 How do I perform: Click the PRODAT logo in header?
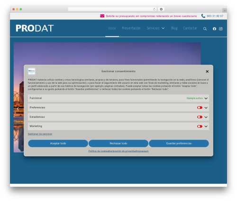click(x=35, y=29)
